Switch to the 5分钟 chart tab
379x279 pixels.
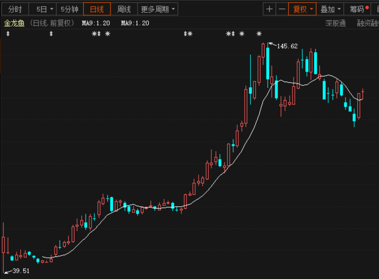click(70, 9)
